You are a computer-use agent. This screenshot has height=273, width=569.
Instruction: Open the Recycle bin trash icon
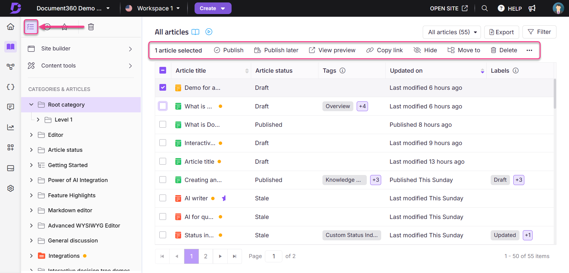coord(91,27)
